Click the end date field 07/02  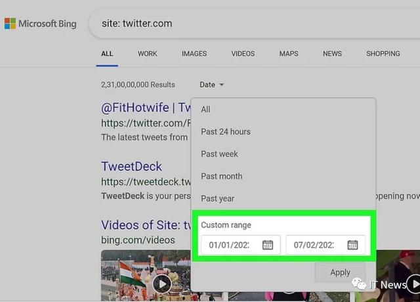(314, 245)
